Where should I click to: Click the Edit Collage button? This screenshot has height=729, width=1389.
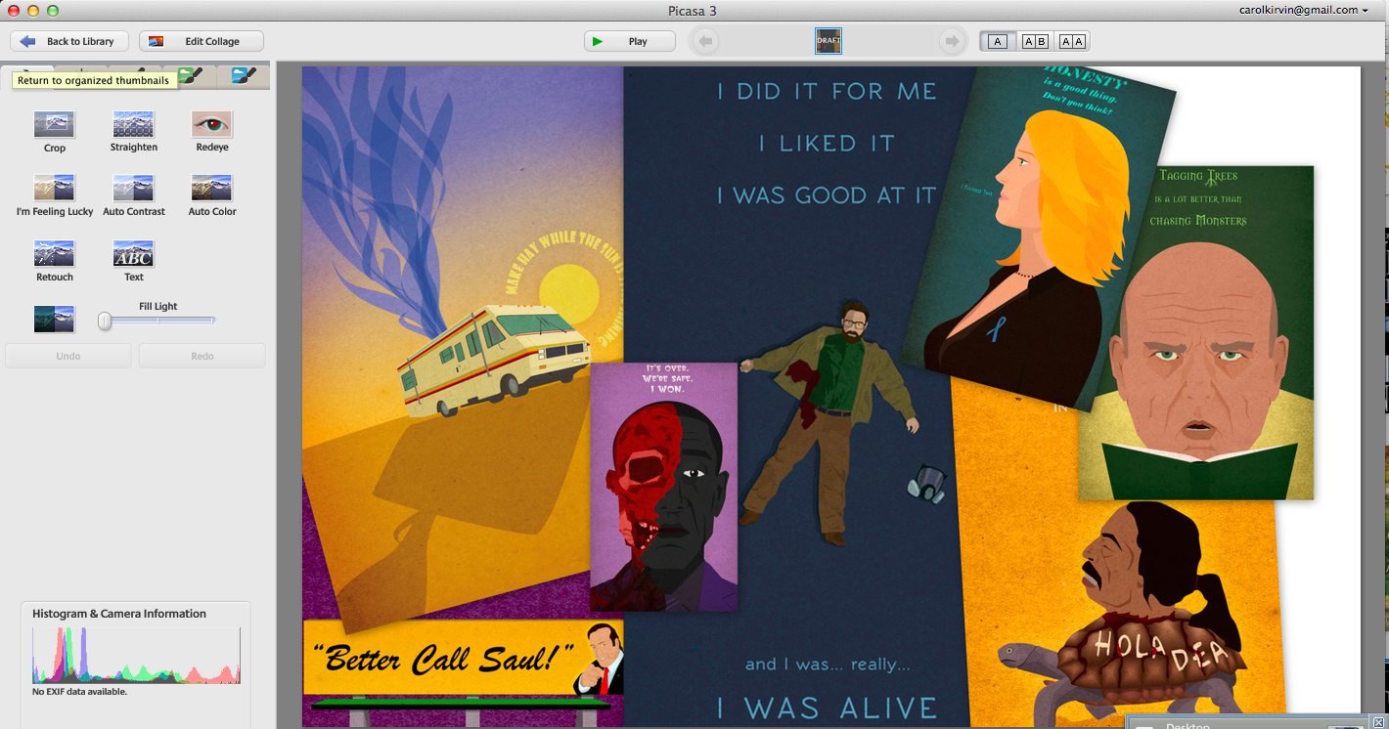tap(202, 41)
